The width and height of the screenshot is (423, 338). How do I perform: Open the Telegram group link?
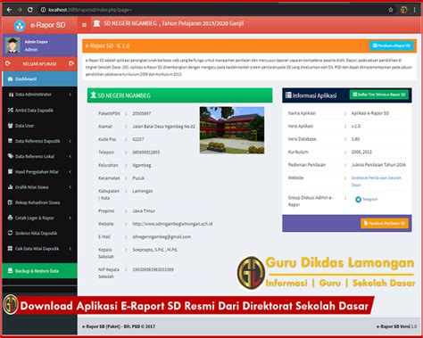point(370,199)
